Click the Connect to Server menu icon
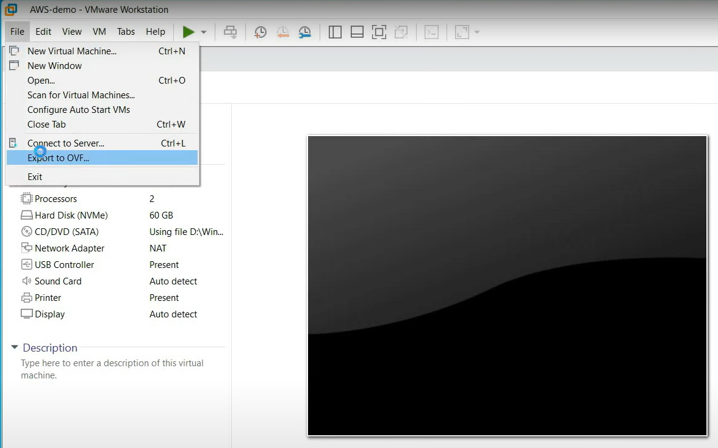The image size is (718, 448). pos(13,143)
